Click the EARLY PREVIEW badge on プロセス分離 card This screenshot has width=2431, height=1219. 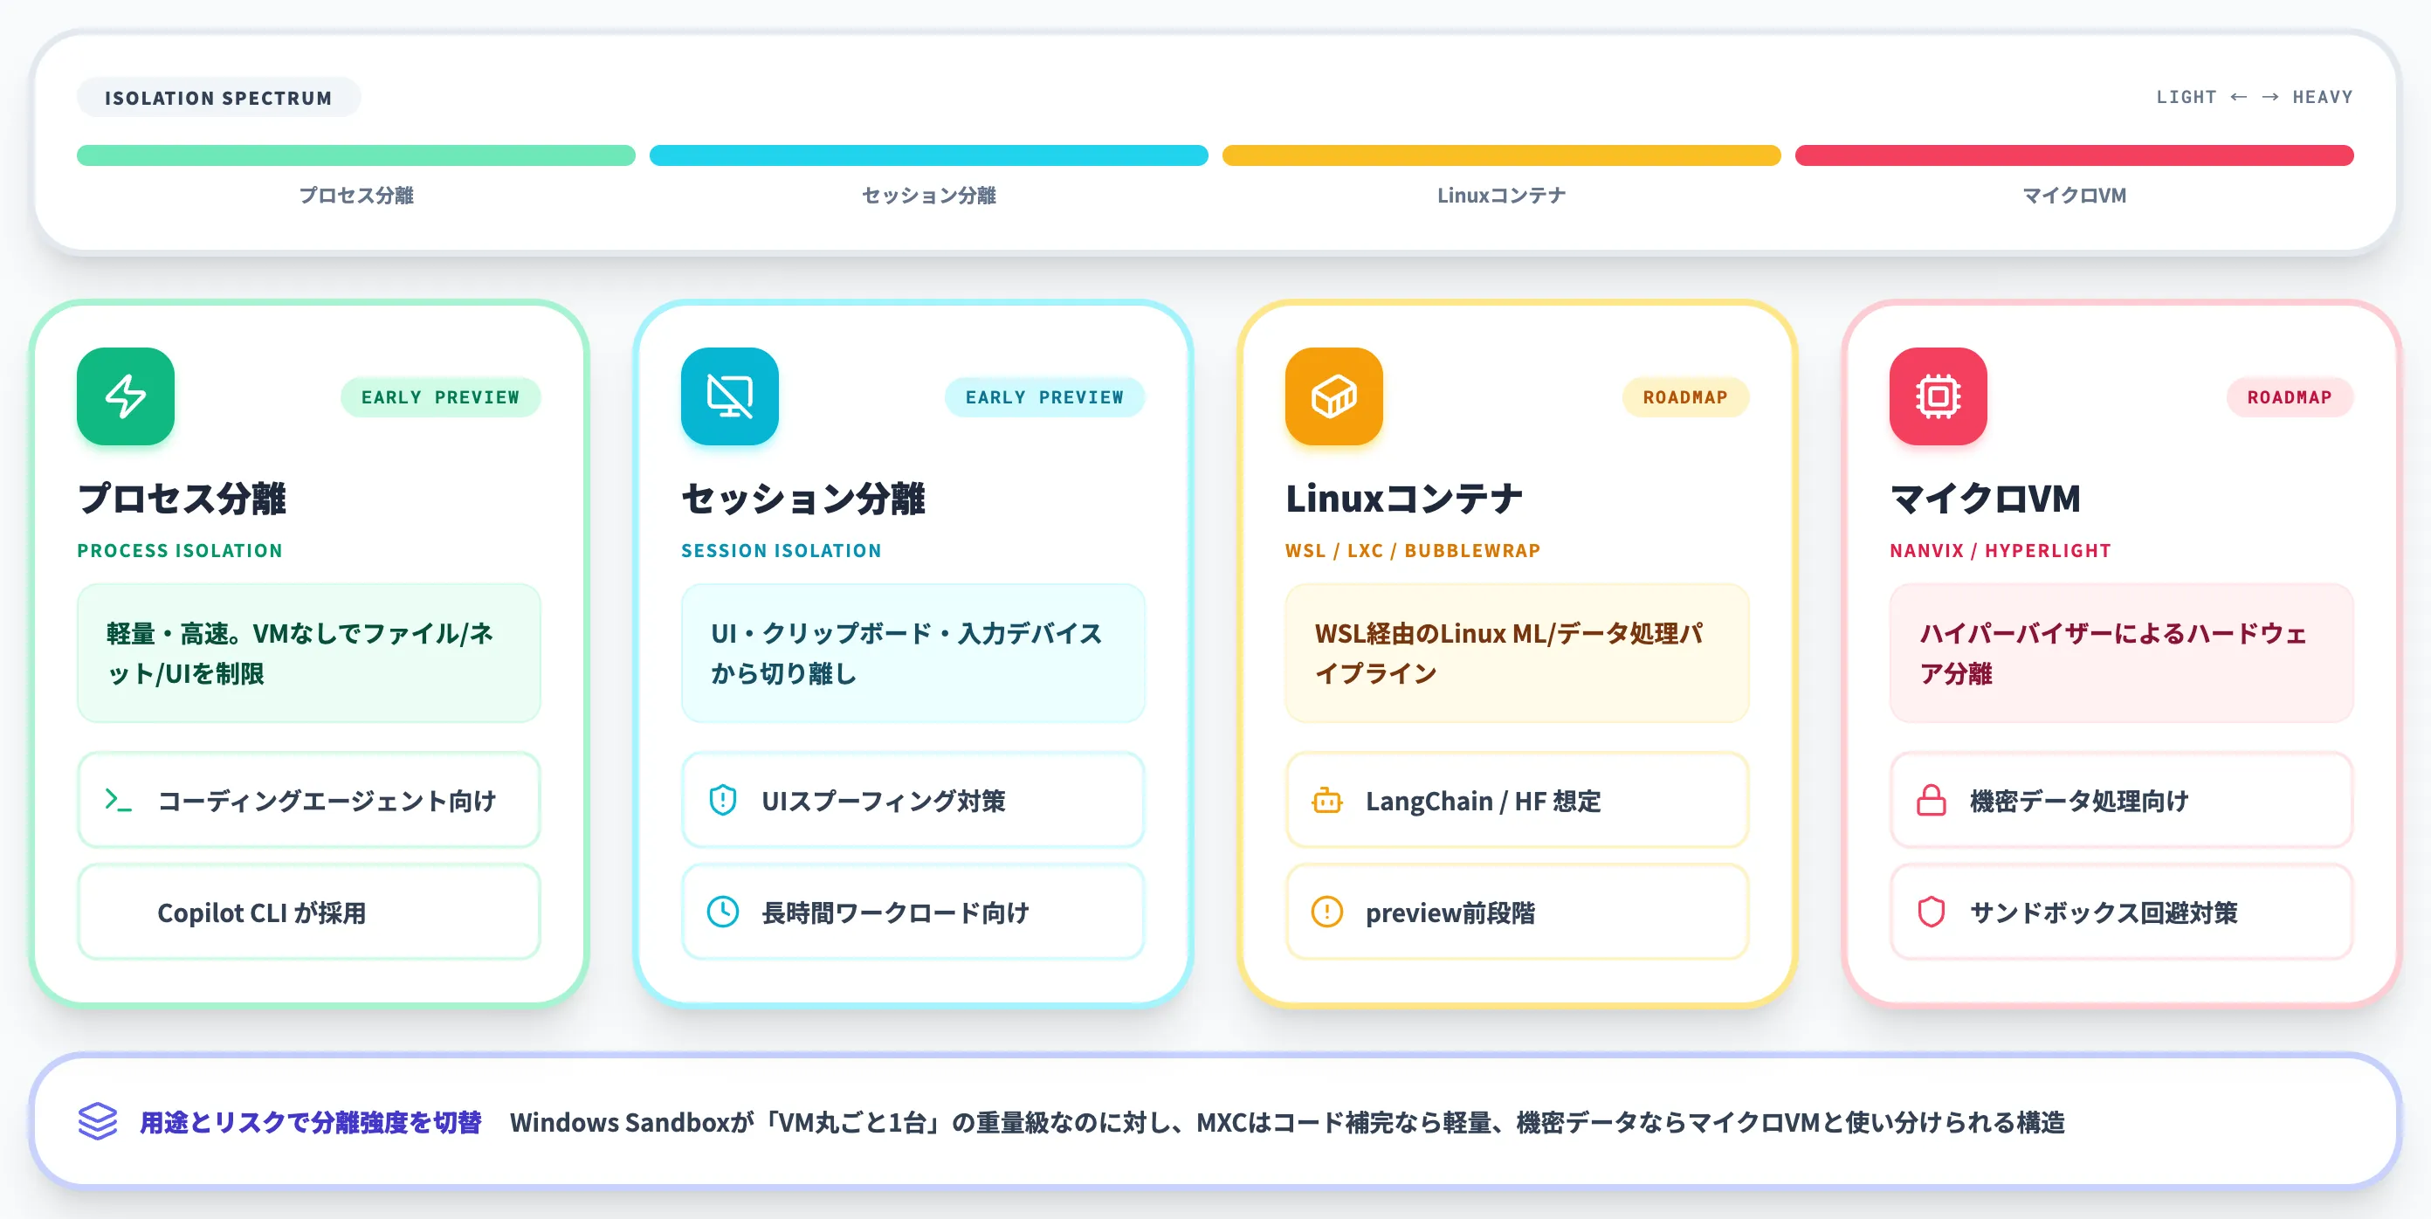(x=441, y=397)
